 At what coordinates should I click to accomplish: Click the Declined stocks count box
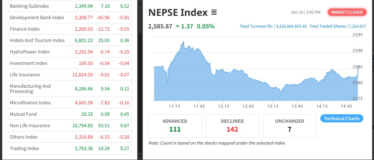[232, 126]
